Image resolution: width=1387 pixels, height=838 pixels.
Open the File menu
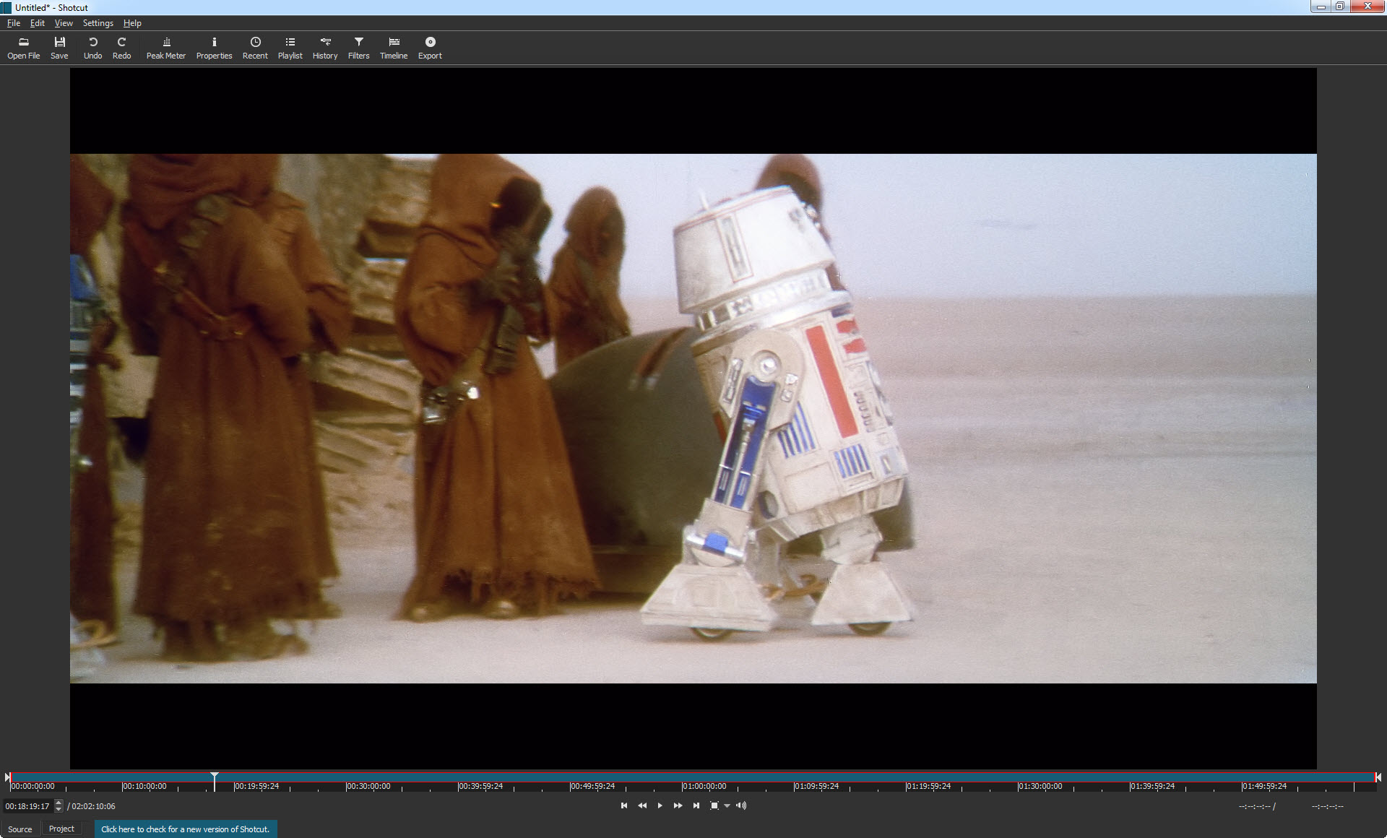tap(14, 23)
